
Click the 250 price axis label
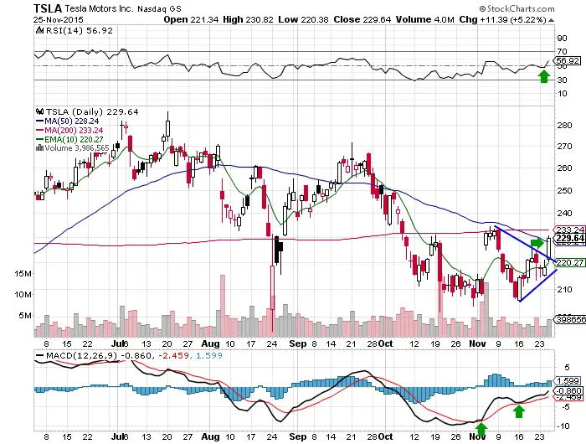(x=564, y=191)
